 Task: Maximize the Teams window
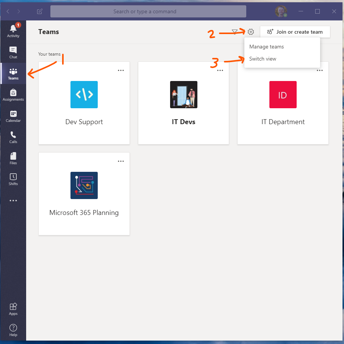[x=317, y=11]
